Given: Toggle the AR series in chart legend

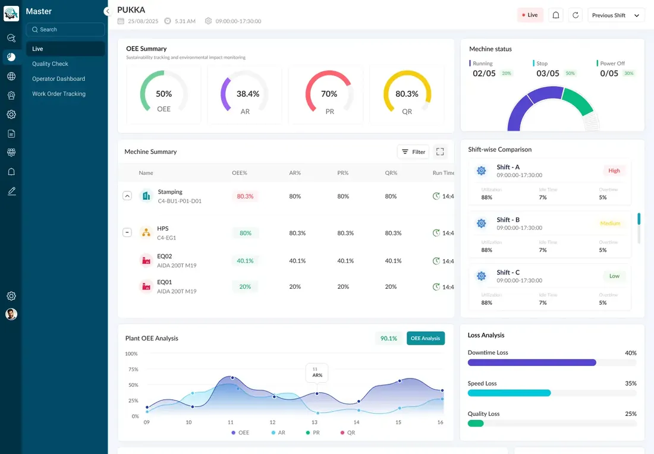Looking at the screenshot, I should (278, 433).
